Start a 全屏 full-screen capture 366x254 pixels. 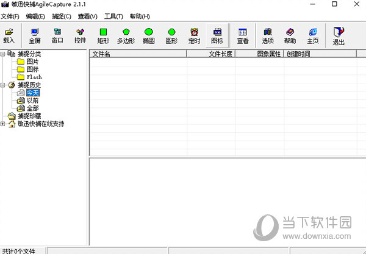(35, 35)
